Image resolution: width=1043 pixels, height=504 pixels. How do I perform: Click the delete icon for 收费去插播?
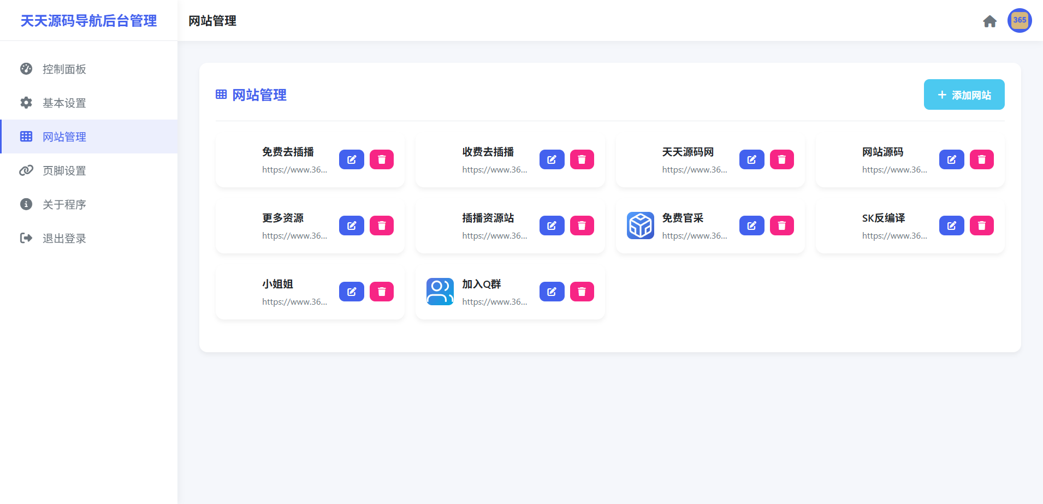point(582,159)
